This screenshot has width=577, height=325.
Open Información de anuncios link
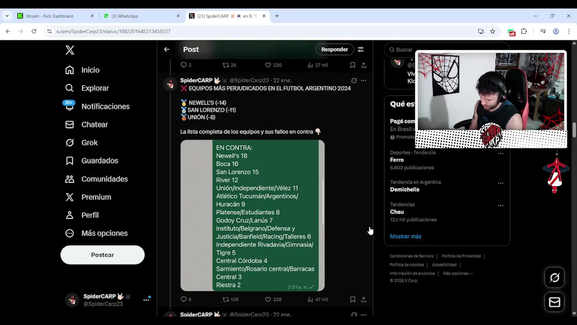[x=412, y=273]
